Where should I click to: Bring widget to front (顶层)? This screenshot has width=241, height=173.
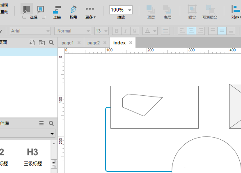click(x=151, y=12)
